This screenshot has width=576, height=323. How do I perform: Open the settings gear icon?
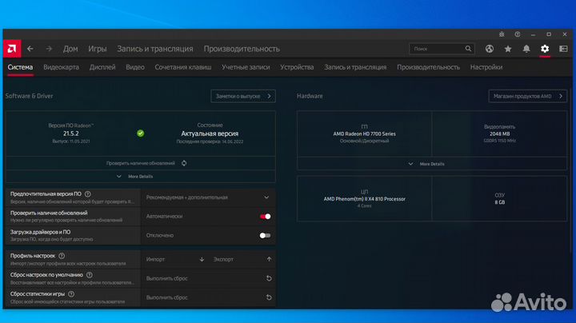click(x=545, y=49)
